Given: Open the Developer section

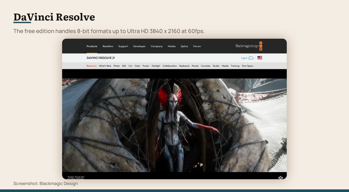Looking at the screenshot, I should [x=139, y=46].
